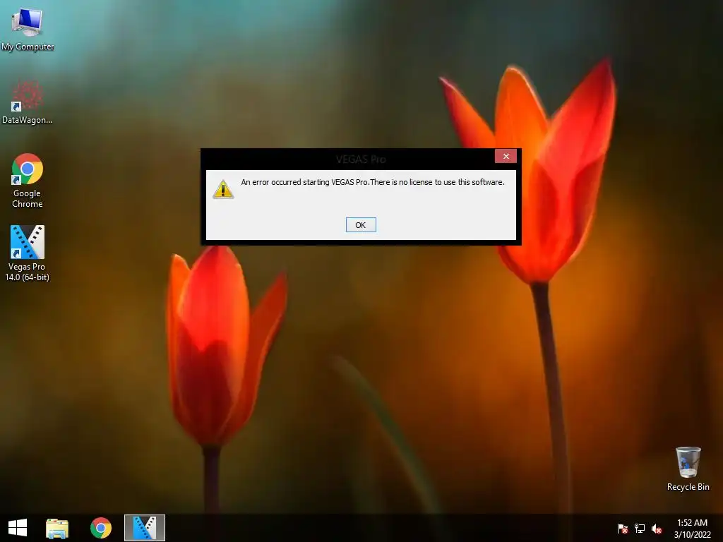Click the error message text in dialog
The image size is (723, 542).
[373, 182]
